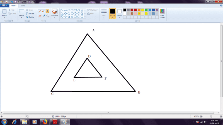Pick the Eraser tool
223x125 pixels.
pyautogui.click(x=40, y=16)
